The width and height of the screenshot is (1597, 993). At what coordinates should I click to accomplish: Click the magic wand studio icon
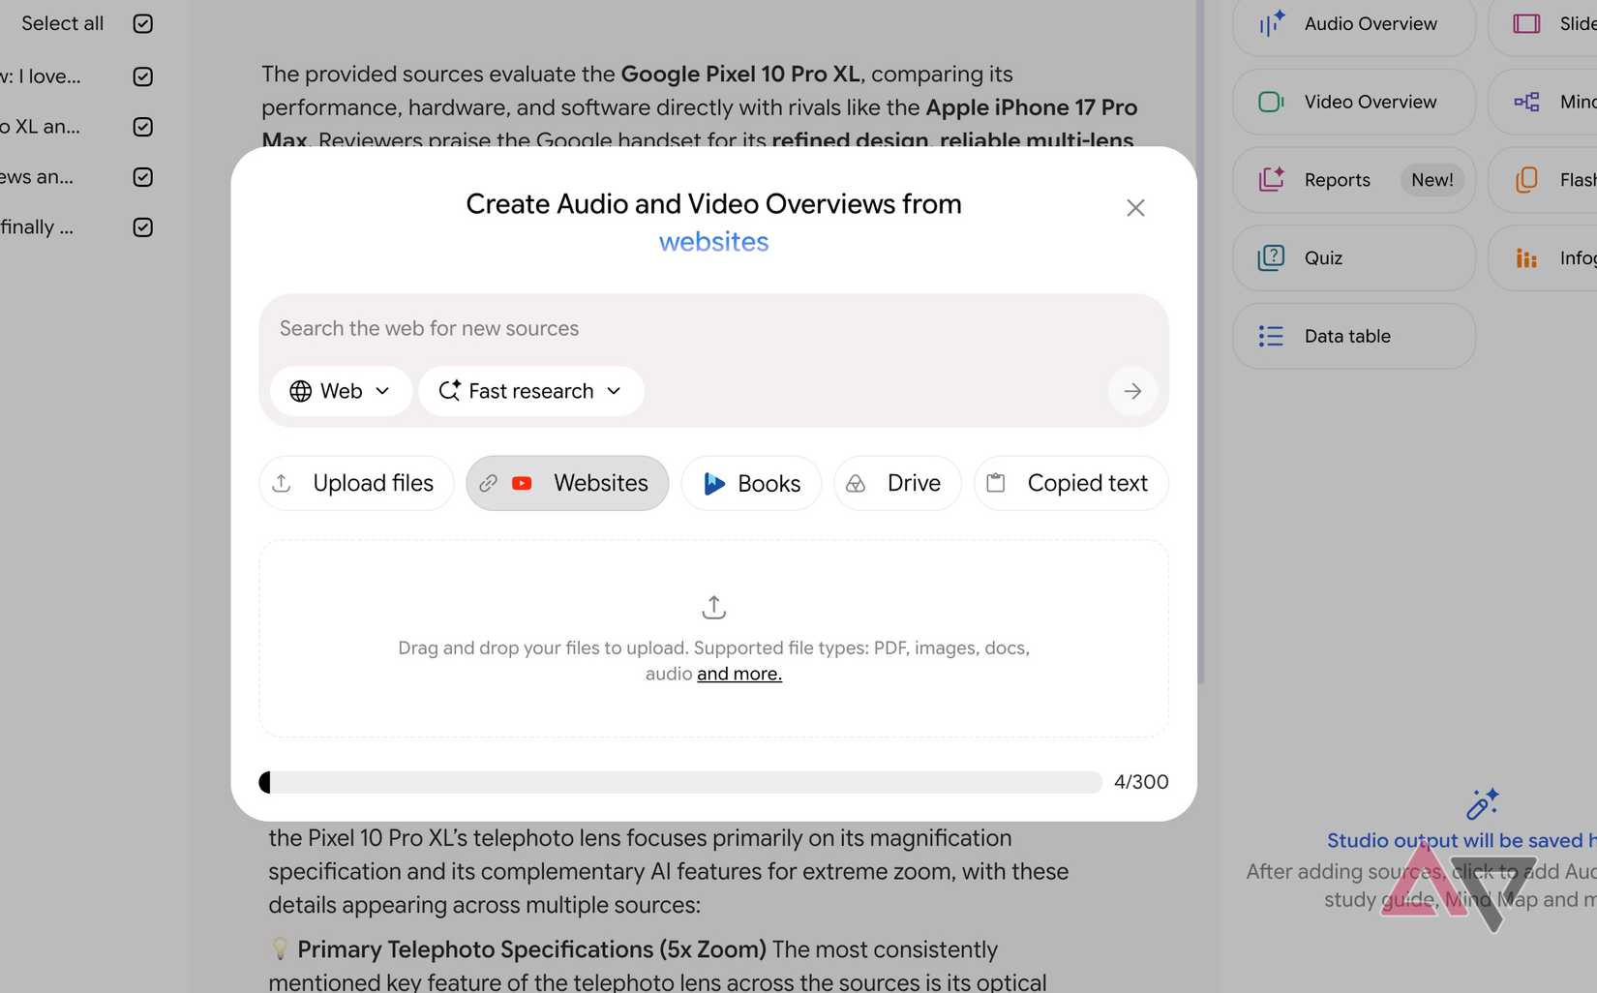1482,804
